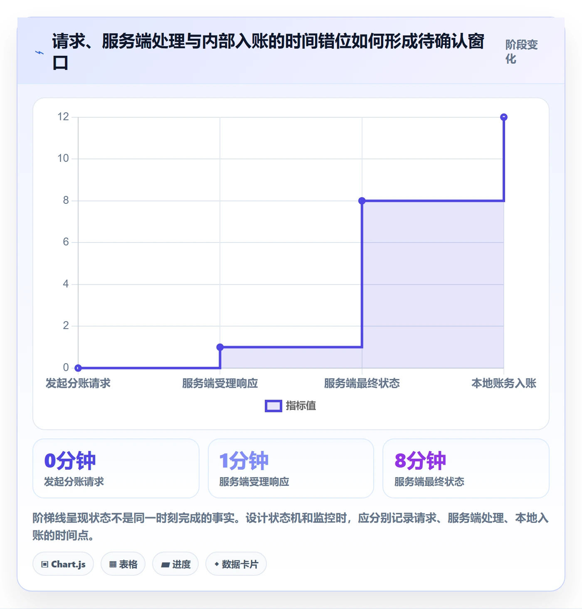This screenshot has width=582, height=609.
Task: Open the 1分钟 服务端受理响应 card
Action: coord(291,468)
